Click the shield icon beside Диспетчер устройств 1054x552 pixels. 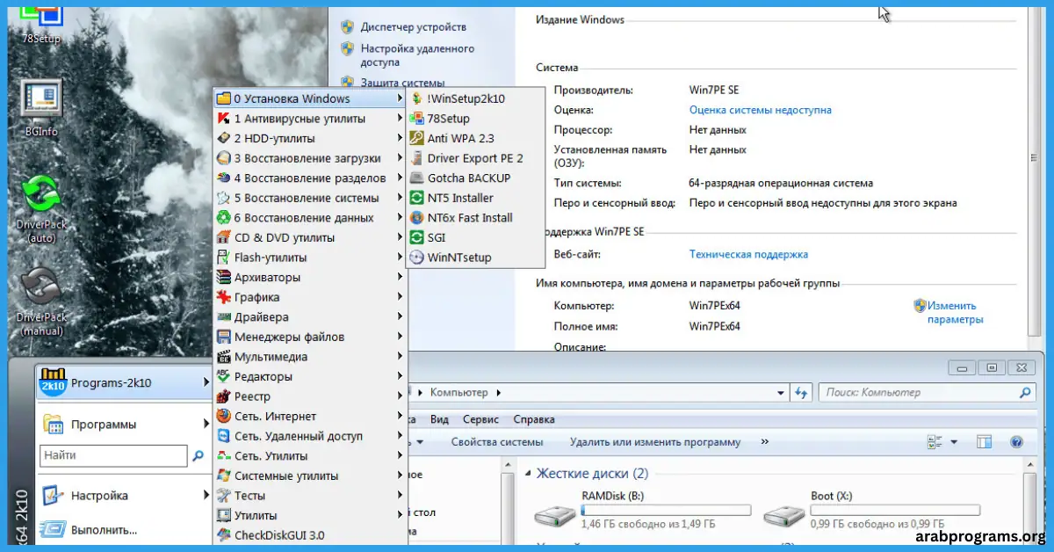click(x=347, y=27)
